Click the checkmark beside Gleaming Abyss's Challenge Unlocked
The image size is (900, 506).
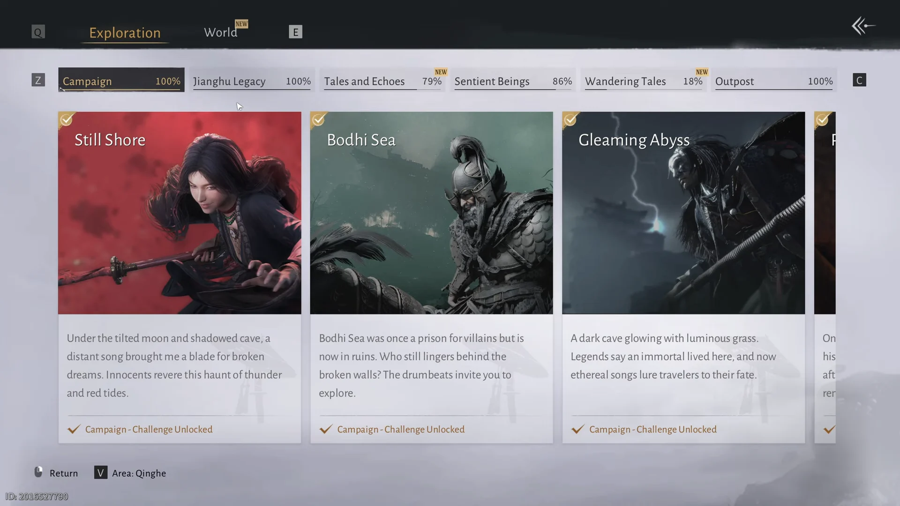pyautogui.click(x=578, y=429)
